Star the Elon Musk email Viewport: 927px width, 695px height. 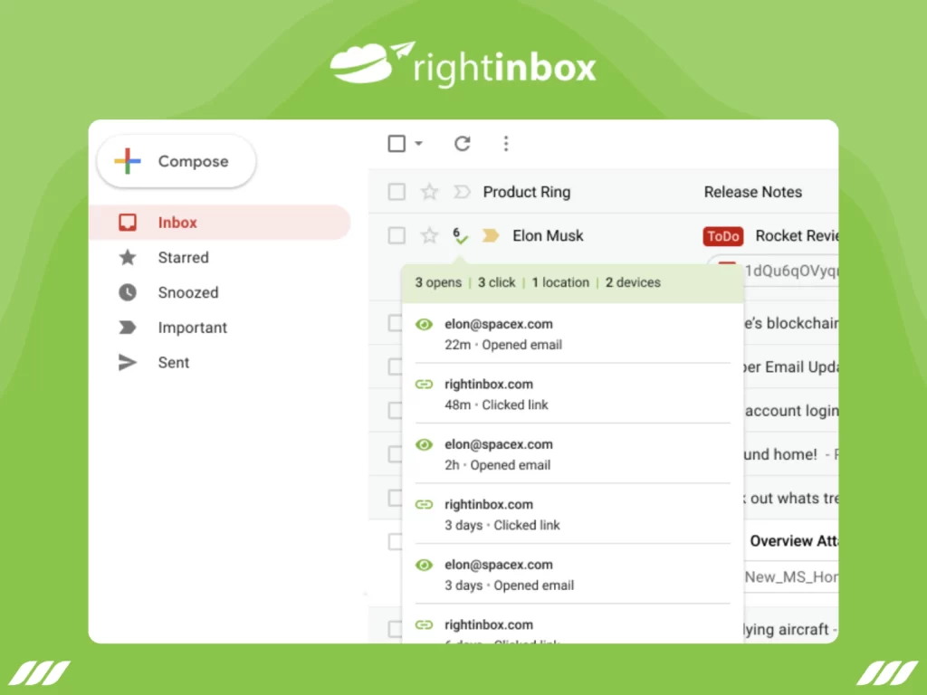(428, 235)
